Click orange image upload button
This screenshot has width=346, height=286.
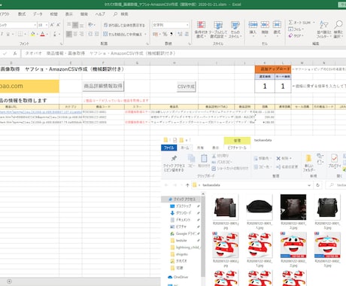273,68
